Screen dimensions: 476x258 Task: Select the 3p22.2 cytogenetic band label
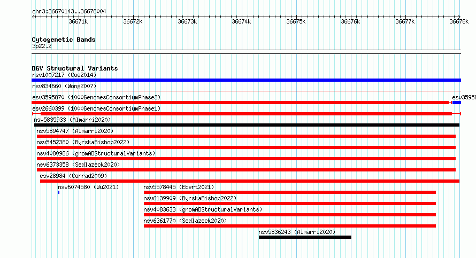tap(42, 46)
